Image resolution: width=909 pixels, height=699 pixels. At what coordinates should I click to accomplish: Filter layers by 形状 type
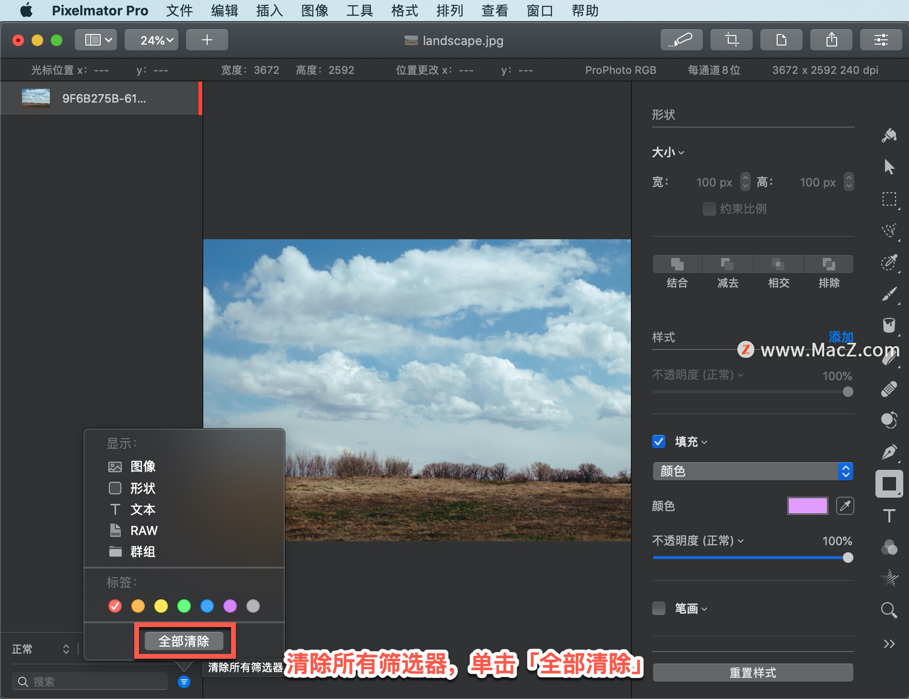(132, 488)
